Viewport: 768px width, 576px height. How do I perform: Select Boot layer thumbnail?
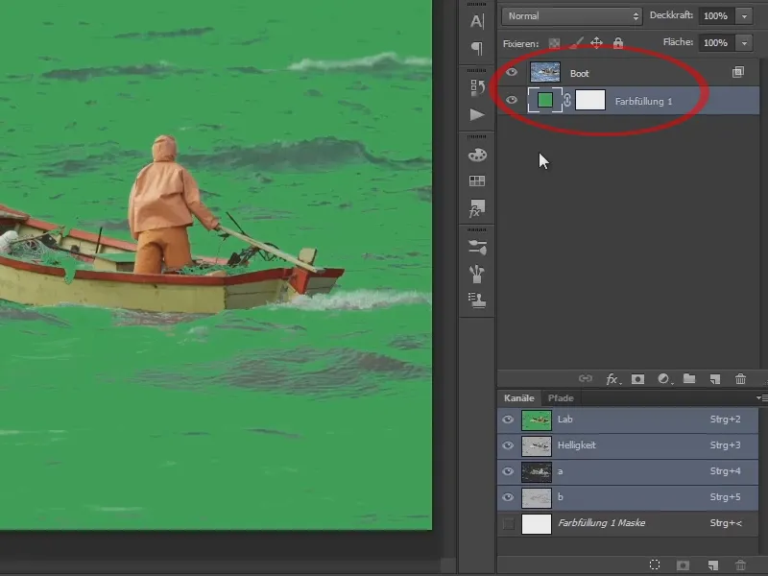pos(545,72)
